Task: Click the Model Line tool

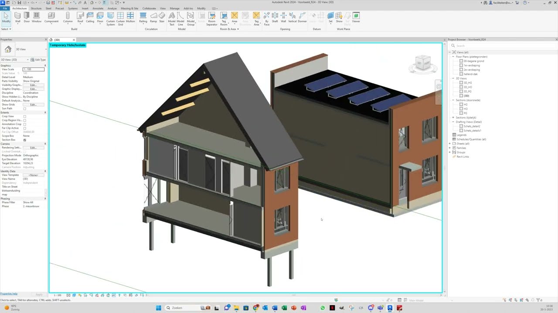Action: (x=180, y=19)
